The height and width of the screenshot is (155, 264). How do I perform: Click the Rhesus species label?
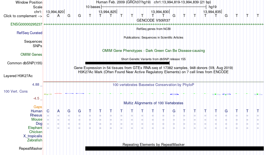(x=36, y=115)
